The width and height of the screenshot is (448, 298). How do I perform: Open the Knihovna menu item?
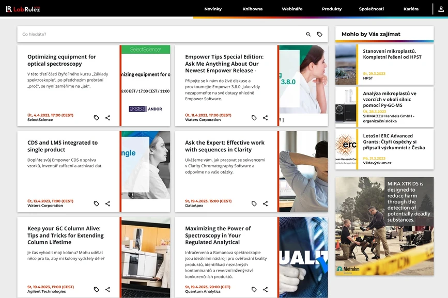pos(252,9)
